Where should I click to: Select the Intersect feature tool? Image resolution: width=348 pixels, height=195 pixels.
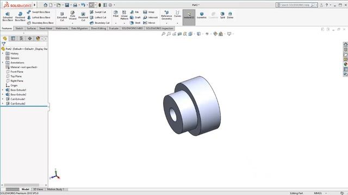pos(150,17)
